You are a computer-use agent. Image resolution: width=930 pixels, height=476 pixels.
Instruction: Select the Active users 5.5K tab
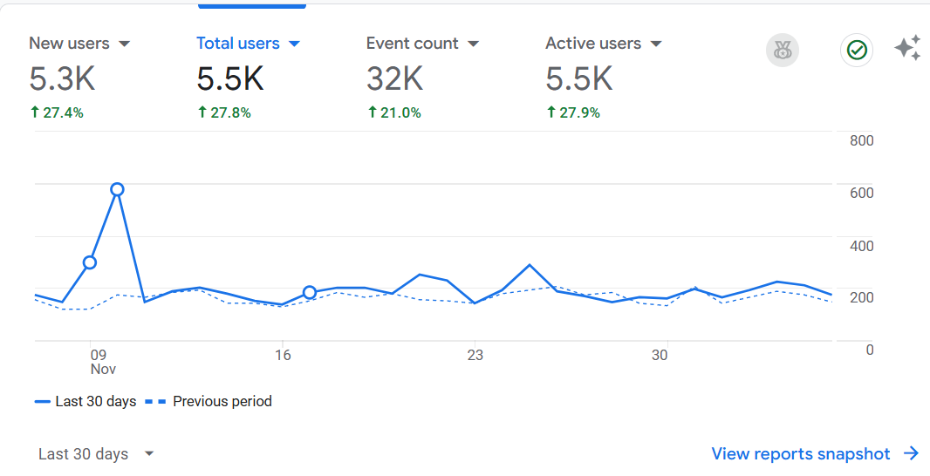click(x=603, y=77)
